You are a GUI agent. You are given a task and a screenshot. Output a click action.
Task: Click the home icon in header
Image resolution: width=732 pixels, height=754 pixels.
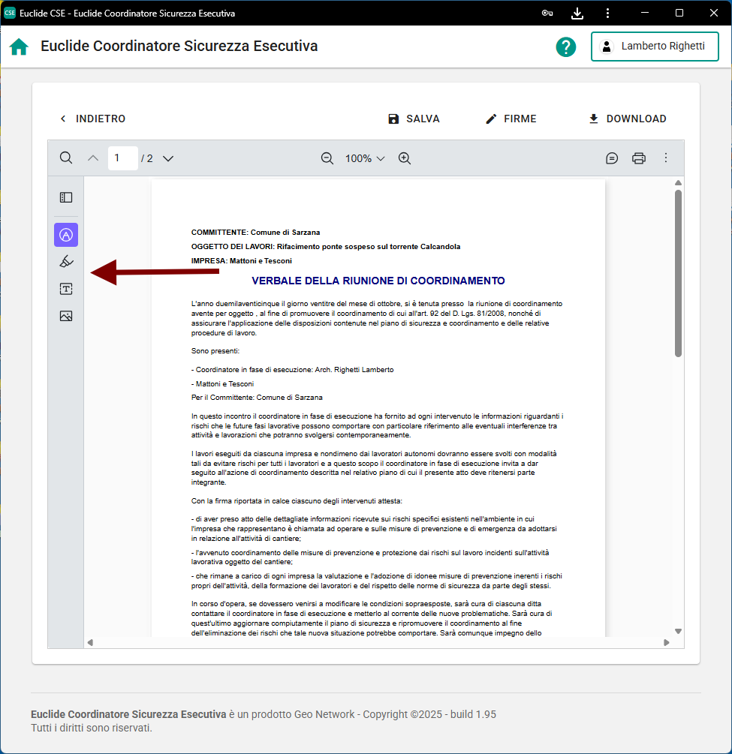pyautogui.click(x=19, y=47)
